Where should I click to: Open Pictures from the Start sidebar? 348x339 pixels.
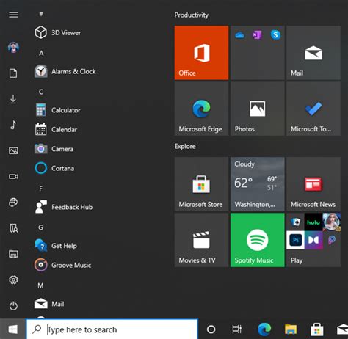13,150
